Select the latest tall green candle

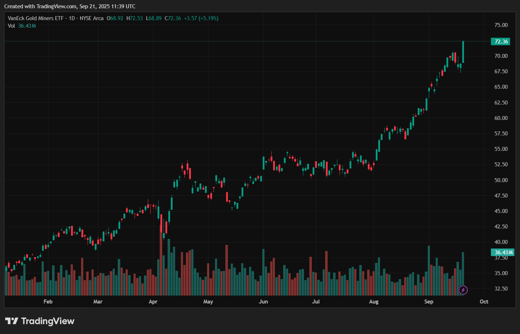(463, 52)
